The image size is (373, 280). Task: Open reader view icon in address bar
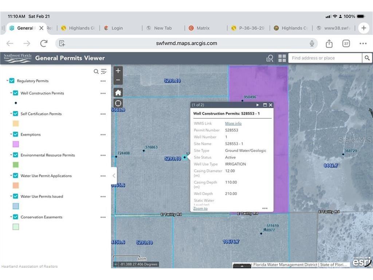tap(62, 43)
